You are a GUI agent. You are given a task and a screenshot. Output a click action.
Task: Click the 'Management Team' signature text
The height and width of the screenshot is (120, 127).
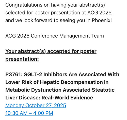pos(82,36)
